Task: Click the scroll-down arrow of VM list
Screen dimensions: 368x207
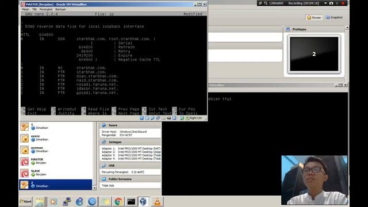Action: pos(94,188)
